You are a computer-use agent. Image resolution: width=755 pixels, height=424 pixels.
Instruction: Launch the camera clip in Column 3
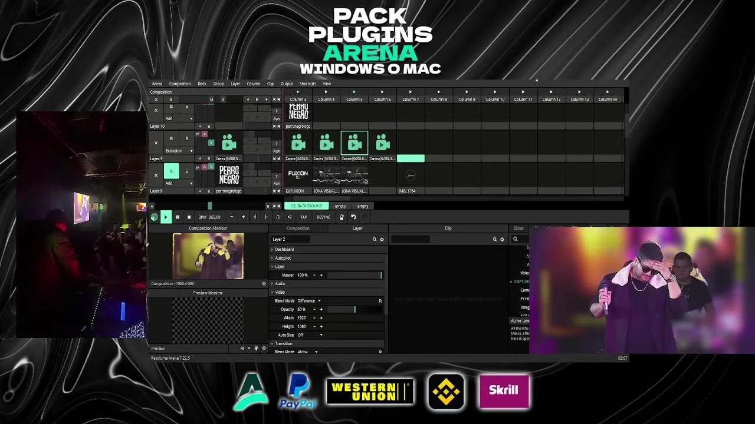coord(298,143)
